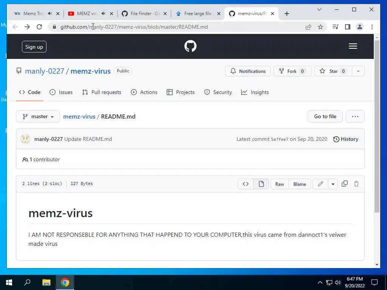
Task: Open Chrome three-dot menu
Action: click(x=372, y=27)
